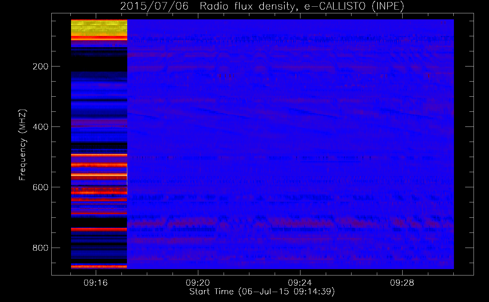Click the plot title 'Radio flux density, e-CALLISTO (INPE)'

(x=302, y=6)
